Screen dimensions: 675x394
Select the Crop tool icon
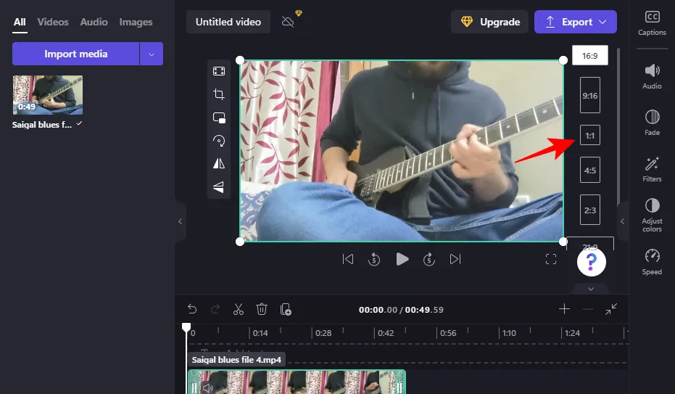coord(219,94)
